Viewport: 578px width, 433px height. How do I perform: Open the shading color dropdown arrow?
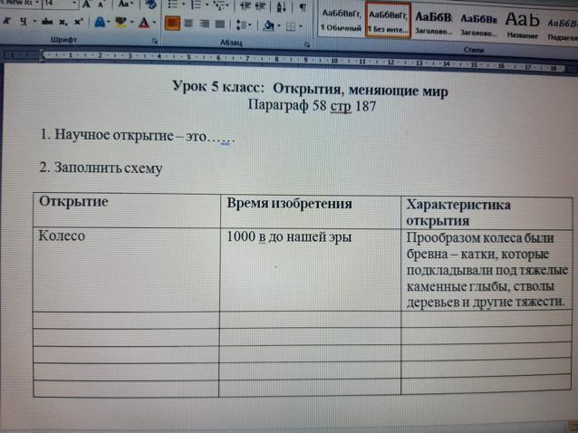pos(279,25)
